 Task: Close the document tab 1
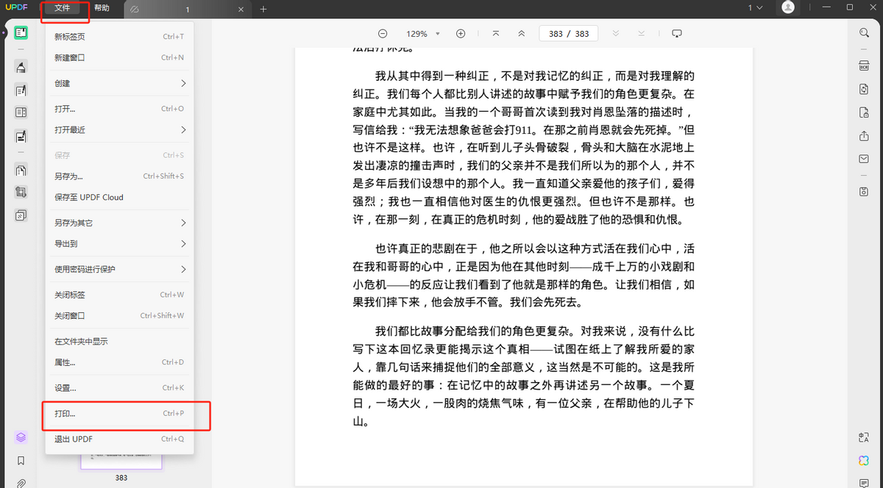pos(241,10)
